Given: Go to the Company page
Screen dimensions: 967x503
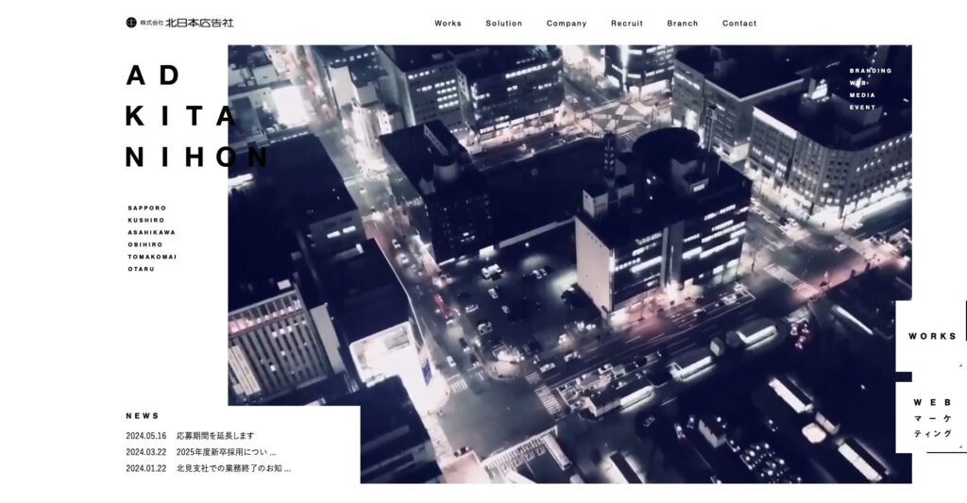Looking at the screenshot, I should 567,24.
